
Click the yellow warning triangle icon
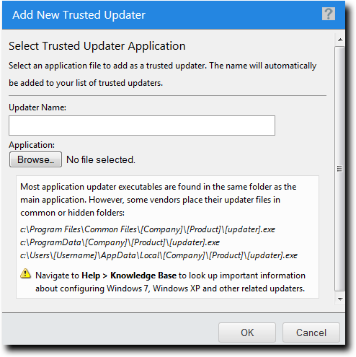[x=25, y=273]
